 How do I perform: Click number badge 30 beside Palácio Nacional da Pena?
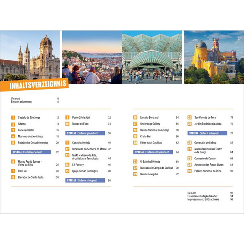tap(190, 171)
